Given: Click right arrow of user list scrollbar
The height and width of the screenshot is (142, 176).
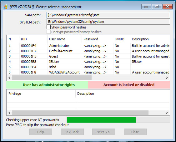Looking at the screenshot, I should tap(167, 78).
